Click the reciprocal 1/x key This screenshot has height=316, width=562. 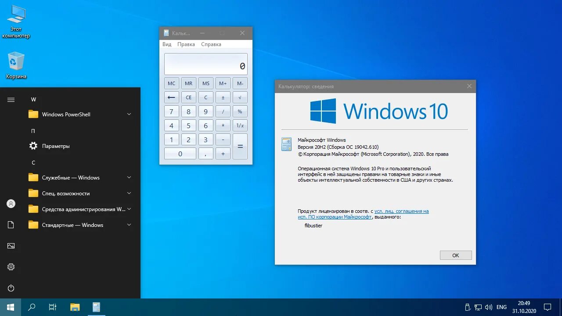click(x=240, y=126)
